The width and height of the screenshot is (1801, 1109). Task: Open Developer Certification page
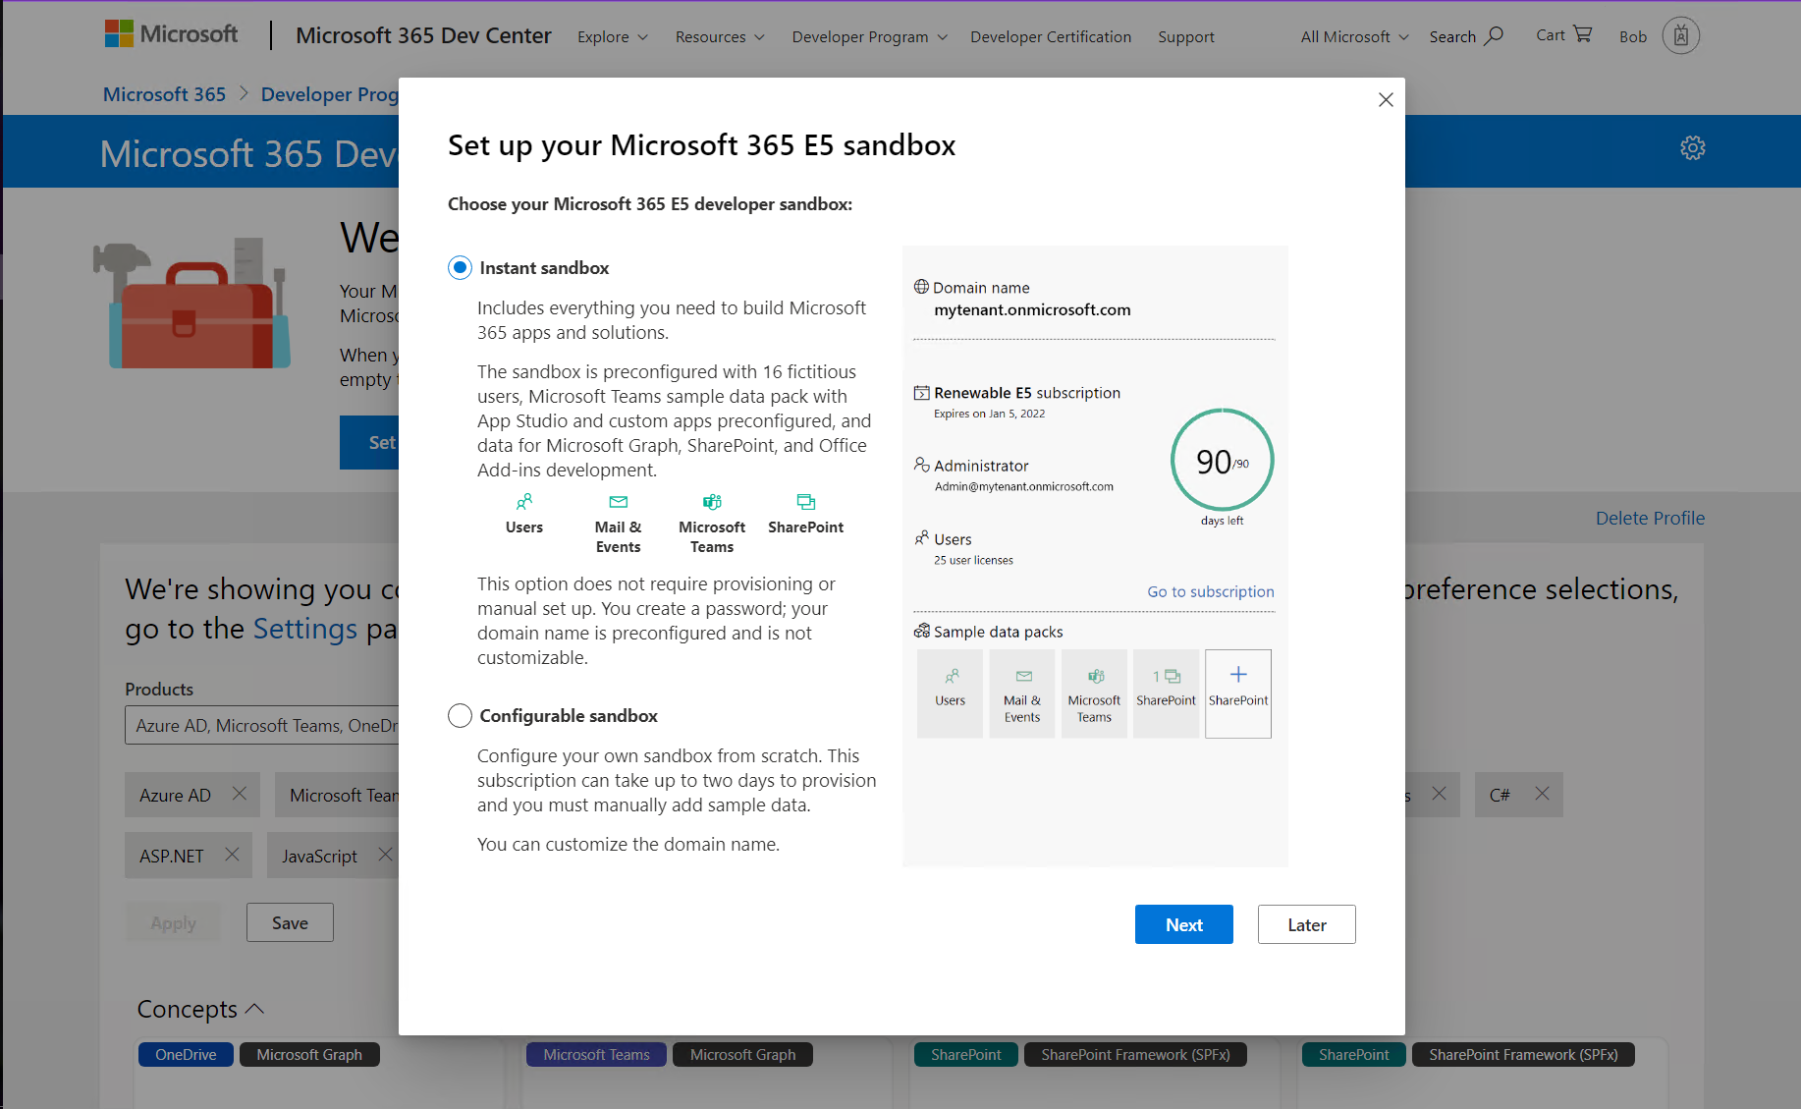pos(1051,36)
